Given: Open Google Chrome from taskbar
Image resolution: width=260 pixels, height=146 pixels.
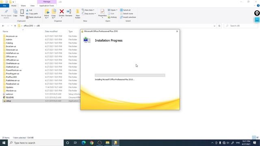Looking at the screenshot, I should (x=91, y=143).
